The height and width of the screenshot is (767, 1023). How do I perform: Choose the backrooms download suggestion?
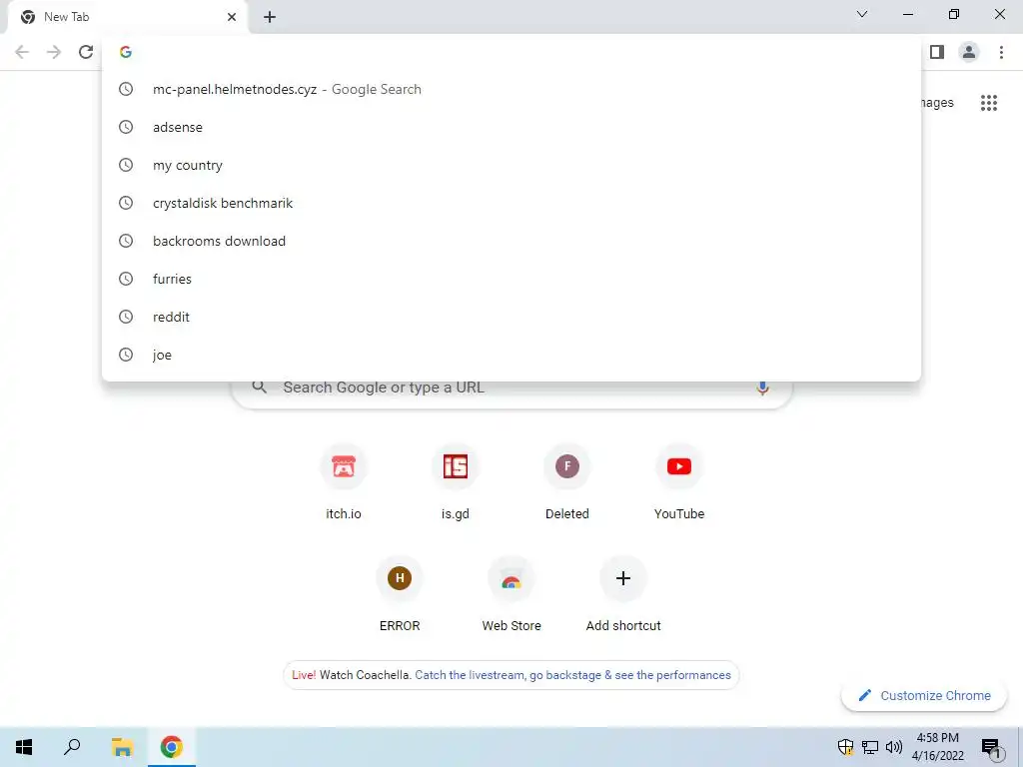511,241
